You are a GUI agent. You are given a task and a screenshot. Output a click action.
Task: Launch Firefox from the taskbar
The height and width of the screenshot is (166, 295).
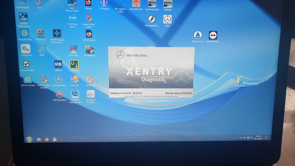[47, 139]
